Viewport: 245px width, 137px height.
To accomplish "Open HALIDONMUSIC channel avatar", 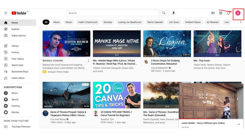I will [146, 62].
